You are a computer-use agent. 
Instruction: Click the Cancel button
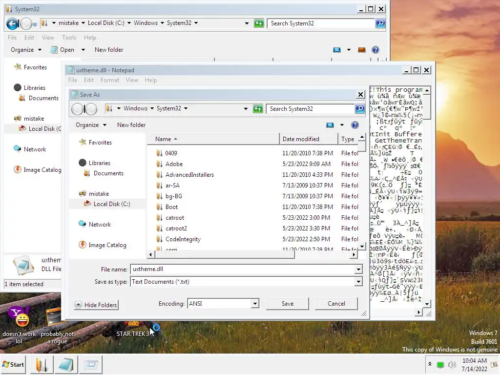(336, 304)
